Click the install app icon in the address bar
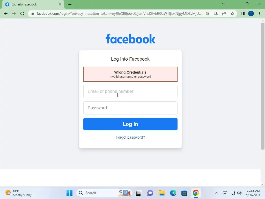 [x=216, y=13]
